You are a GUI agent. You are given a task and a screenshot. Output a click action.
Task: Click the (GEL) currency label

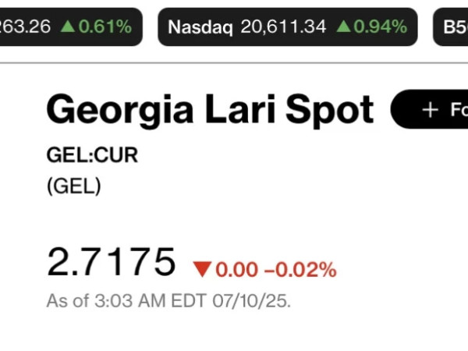(74, 186)
